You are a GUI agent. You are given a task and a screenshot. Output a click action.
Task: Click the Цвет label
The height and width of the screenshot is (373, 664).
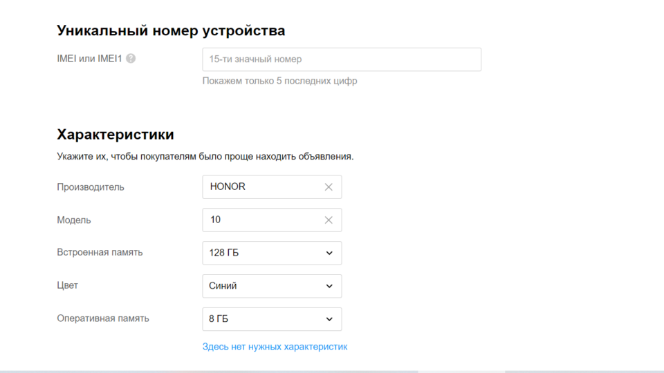(x=67, y=285)
